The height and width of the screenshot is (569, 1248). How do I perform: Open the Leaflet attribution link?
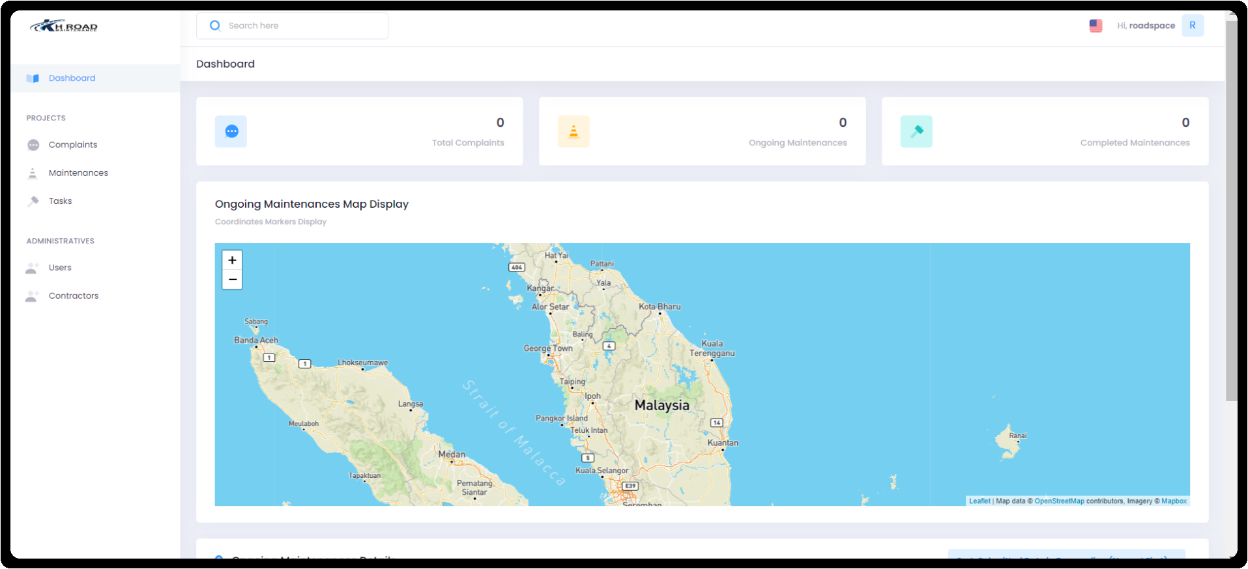pyautogui.click(x=979, y=501)
